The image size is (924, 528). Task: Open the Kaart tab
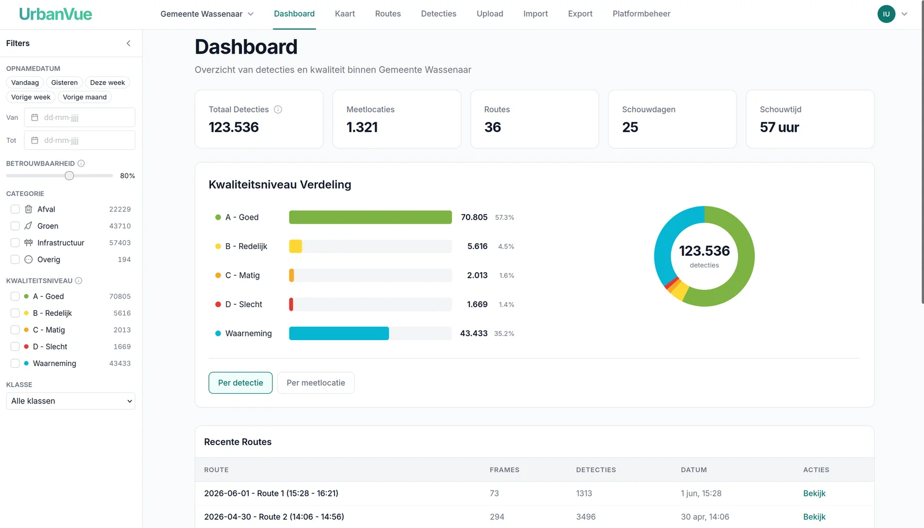coord(345,14)
